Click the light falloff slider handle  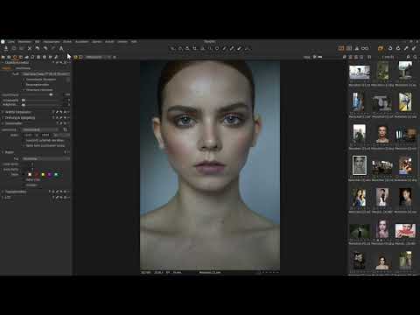point(24,104)
